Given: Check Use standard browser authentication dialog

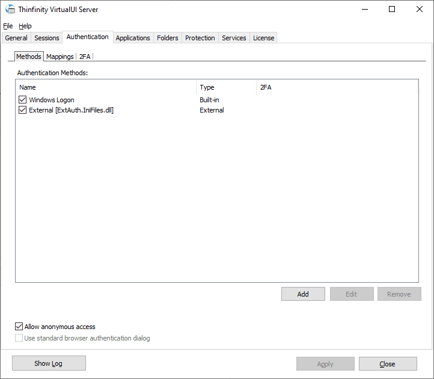Looking at the screenshot, I should 19,338.
